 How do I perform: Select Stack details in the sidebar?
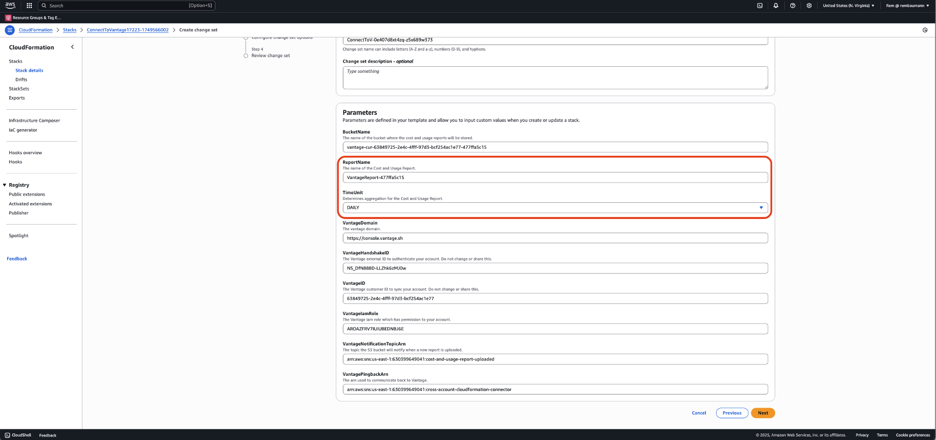pos(29,70)
